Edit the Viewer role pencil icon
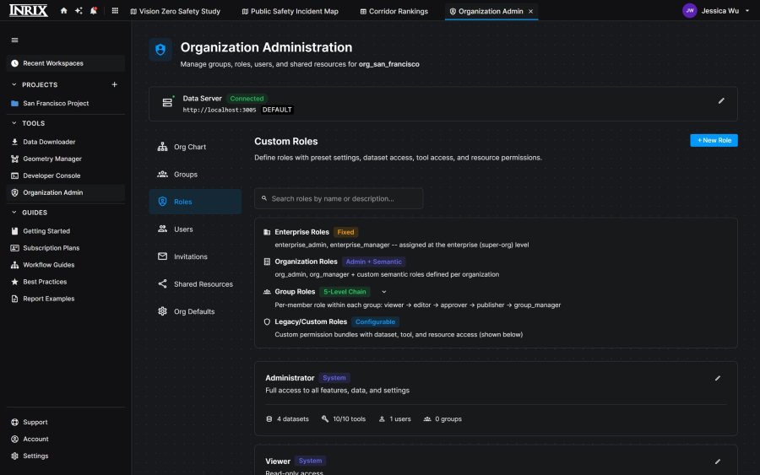Screen dimensions: 760x475 point(717,462)
